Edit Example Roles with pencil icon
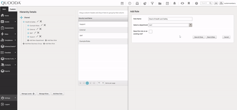Screen dimensions: 237x110 point(41,25)
